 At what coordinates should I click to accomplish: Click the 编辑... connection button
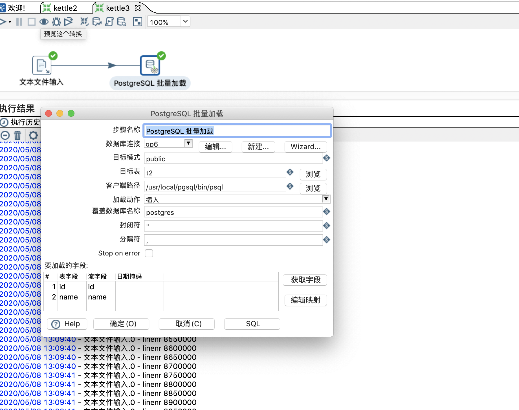pyautogui.click(x=215, y=147)
